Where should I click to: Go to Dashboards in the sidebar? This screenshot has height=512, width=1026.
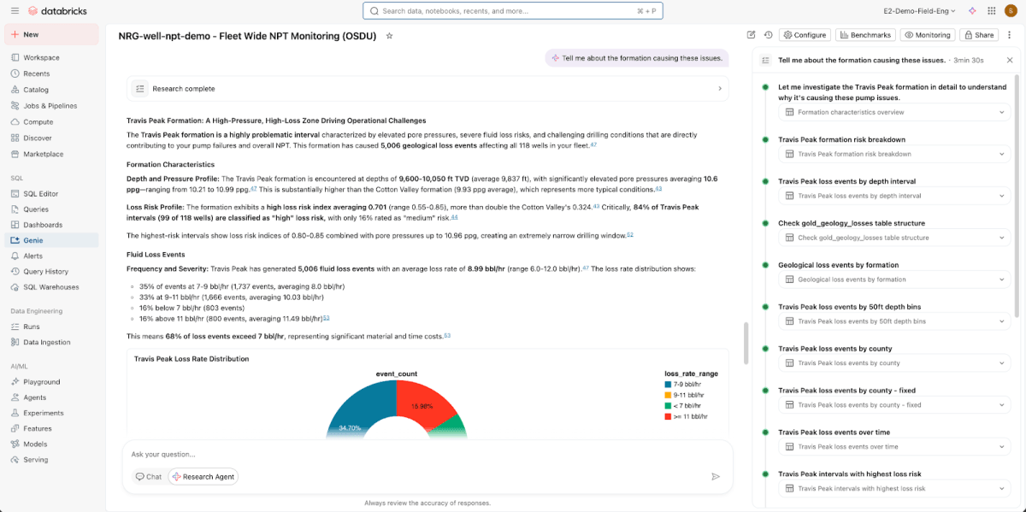click(43, 225)
